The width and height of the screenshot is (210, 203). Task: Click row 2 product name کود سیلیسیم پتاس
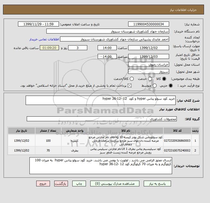pos(126,151)
